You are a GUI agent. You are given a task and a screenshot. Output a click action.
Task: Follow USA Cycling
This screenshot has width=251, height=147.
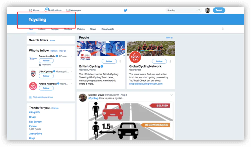[46, 76]
